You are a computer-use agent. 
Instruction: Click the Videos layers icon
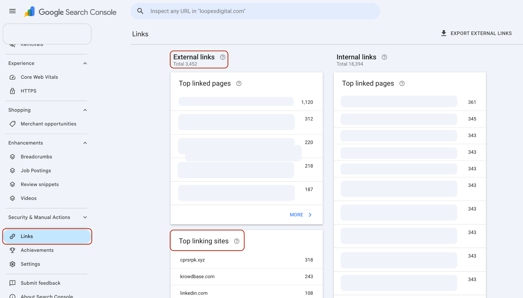tap(12, 198)
